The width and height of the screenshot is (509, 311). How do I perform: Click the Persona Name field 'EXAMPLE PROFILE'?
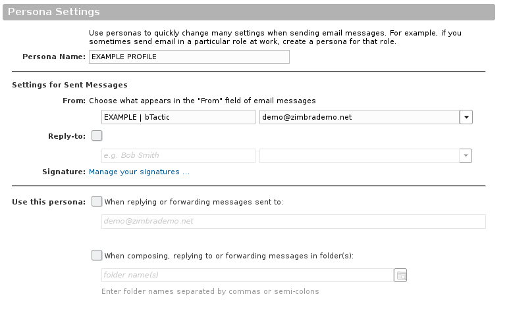[189, 57]
